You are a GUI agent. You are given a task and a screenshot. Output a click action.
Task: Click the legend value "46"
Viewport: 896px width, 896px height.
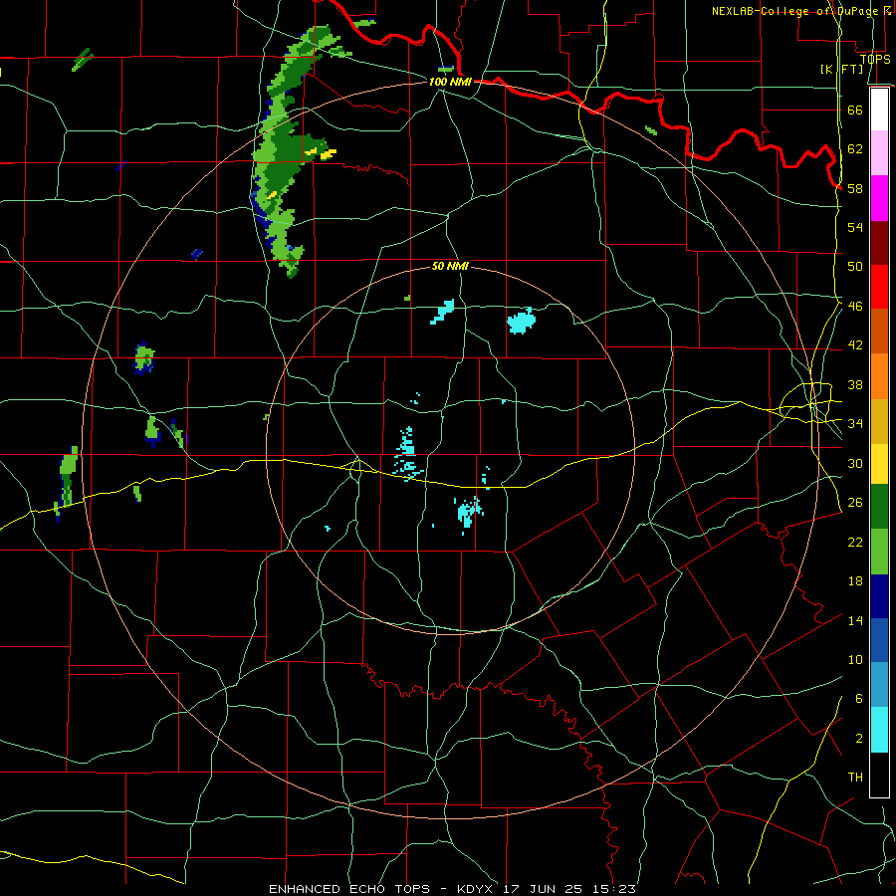855,307
